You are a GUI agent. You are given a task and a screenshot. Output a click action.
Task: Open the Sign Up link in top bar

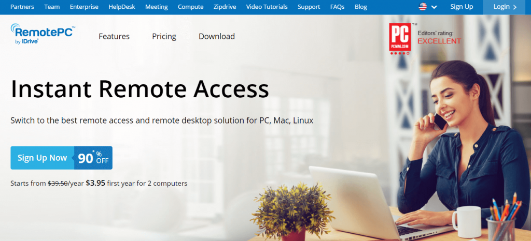462,7
